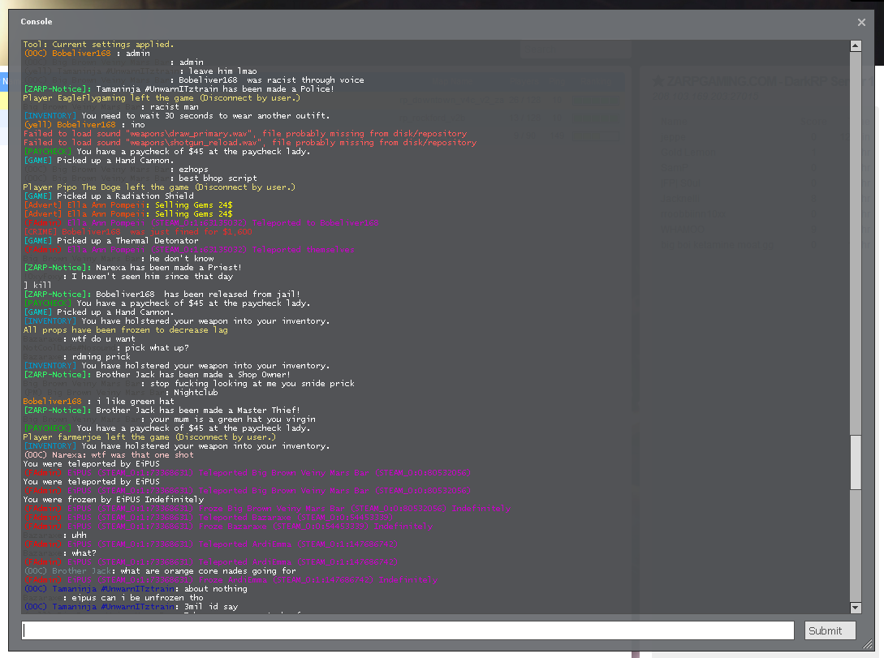Click '(OOC) Bobeliver168 : admin' line

coord(87,54)
